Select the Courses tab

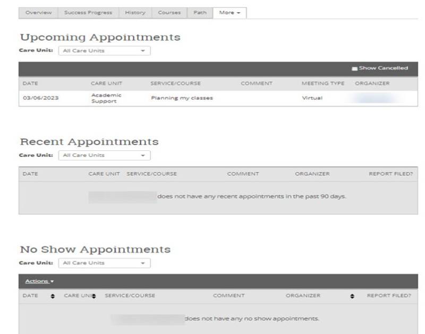click(169, 13)
